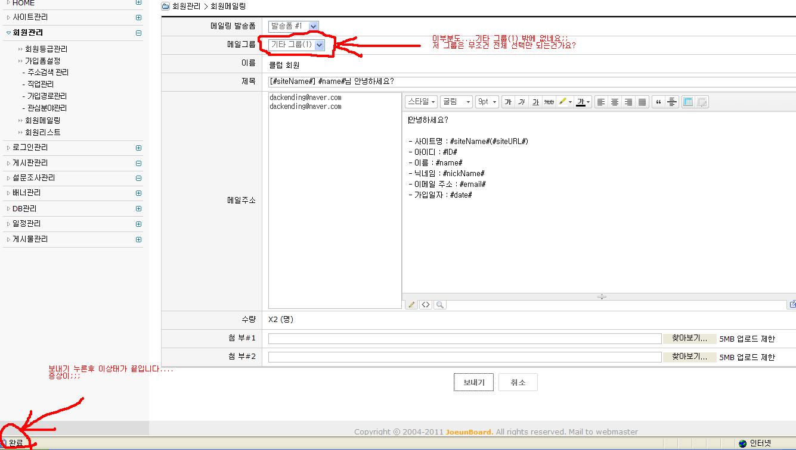
Task: Justify text in the editor
Action: (642, 102)
